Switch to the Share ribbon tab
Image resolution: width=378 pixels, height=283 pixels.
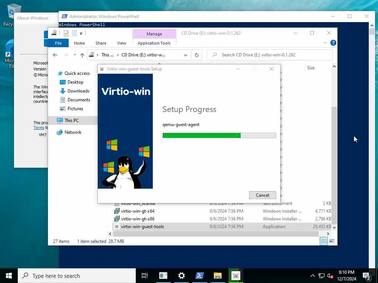pyautogui.click(x=101, y=43)
